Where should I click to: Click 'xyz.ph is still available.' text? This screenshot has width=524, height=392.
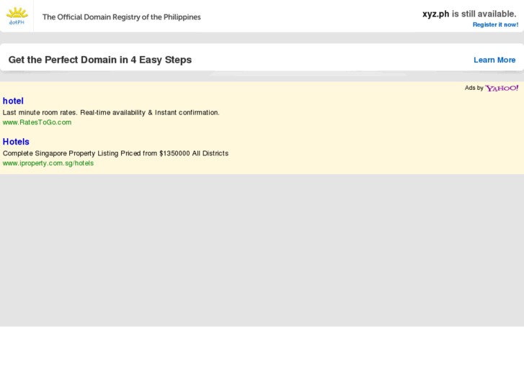(469, 14)
